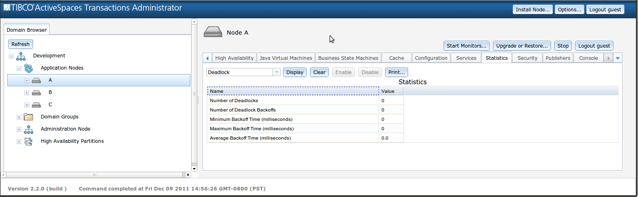Screen dimensions: 638x197
Task: Click Minimum Backoff Time row
Action: (x=305, y=119)
